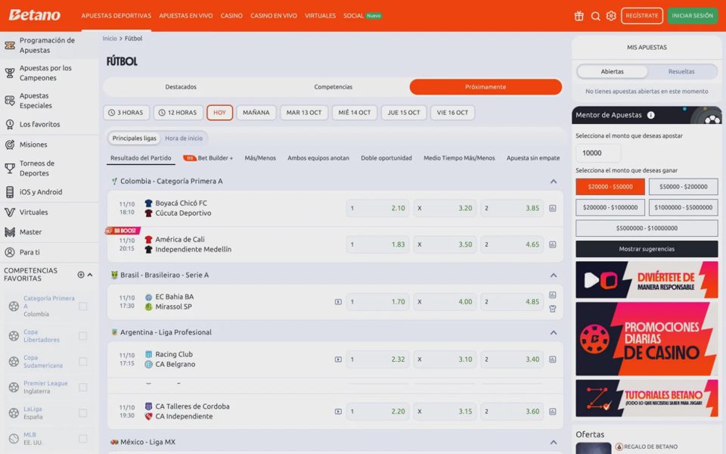
Task: Open live stream icon for EC Bahia match
Action: point(338,302)
